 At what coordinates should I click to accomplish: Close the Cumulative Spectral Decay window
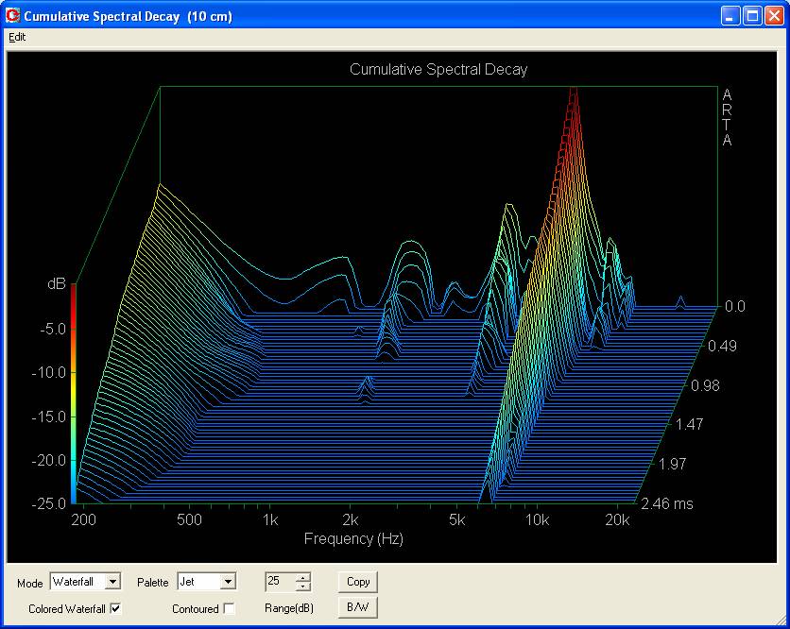774,16
